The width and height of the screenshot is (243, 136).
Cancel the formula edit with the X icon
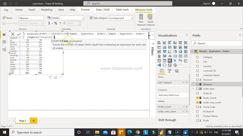coord(13,34)
